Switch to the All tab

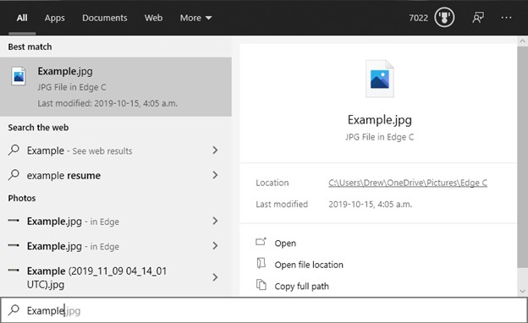click(x=22, y=18)
